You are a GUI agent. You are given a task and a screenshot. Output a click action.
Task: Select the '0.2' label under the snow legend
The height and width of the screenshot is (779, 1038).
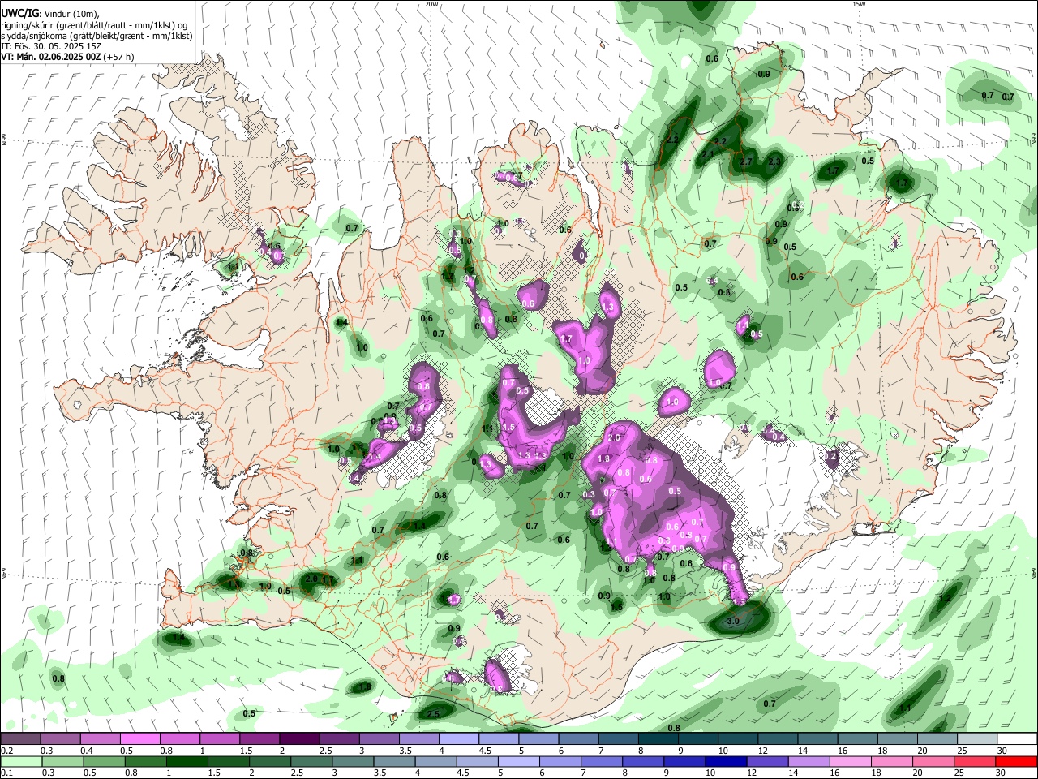[6, 751]
